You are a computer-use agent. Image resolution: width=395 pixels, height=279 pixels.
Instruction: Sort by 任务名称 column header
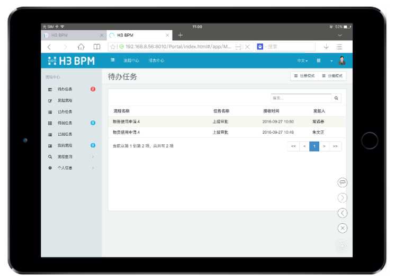[221, 111]
